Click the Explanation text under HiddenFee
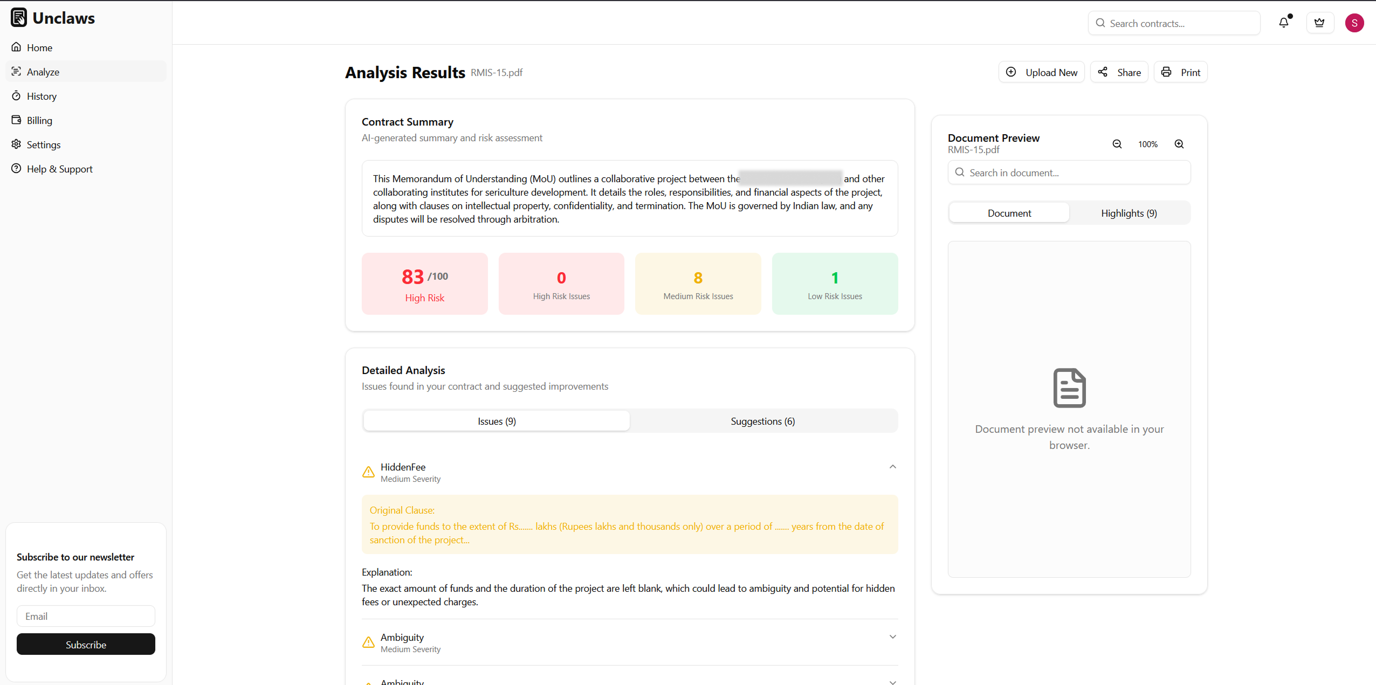The image size is (1376, 685). pyautogui.click(x=628, y=595)
